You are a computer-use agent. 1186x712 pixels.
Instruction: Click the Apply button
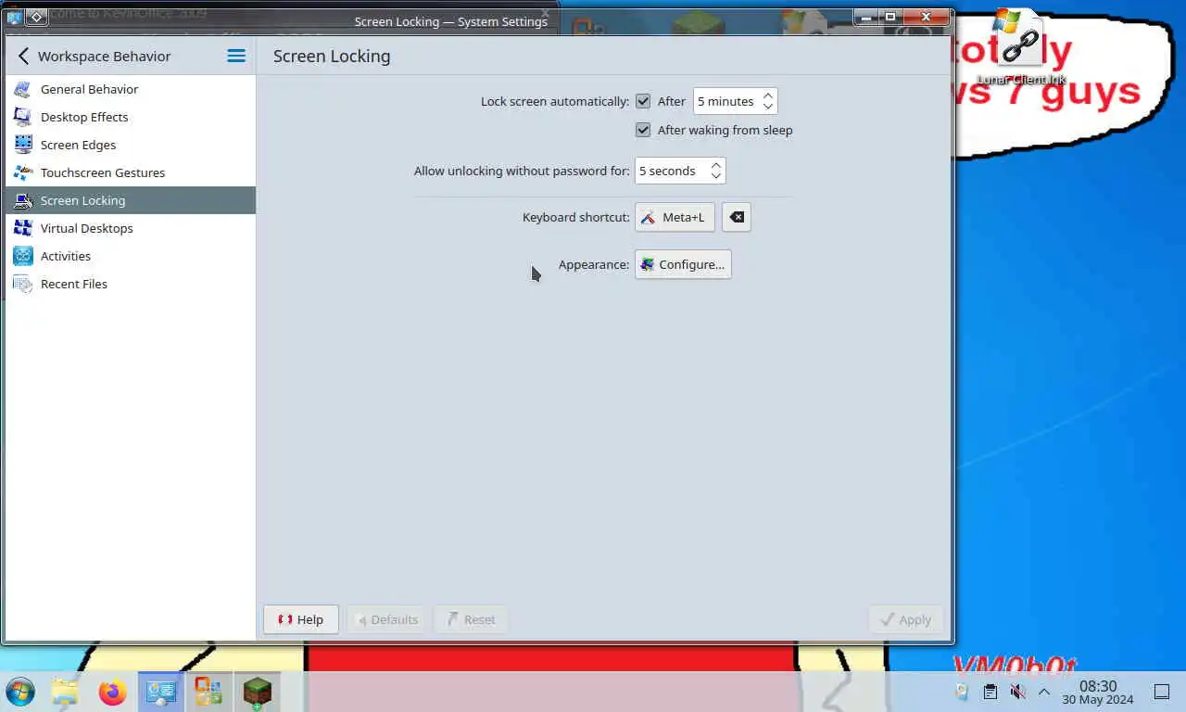pyautogui.click(x=905, y=619)
